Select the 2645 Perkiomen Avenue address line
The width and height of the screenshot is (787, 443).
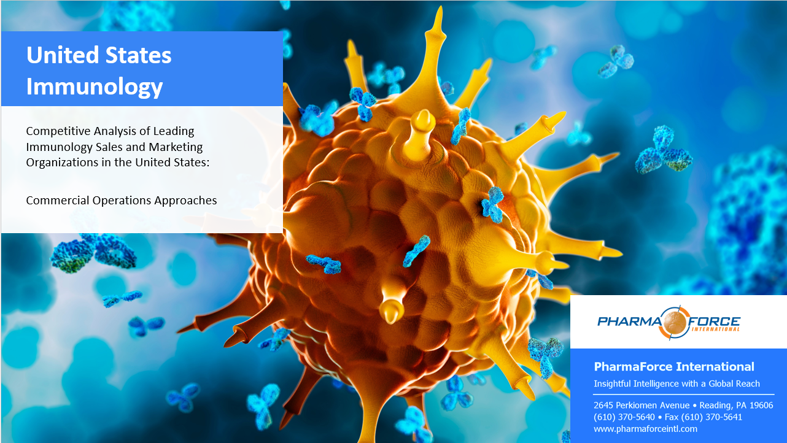coord(683,405)
